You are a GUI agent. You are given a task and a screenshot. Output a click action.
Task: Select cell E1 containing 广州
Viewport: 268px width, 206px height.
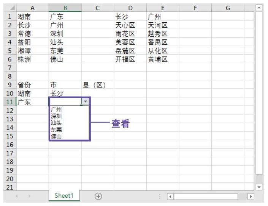[x=163, y=16]
